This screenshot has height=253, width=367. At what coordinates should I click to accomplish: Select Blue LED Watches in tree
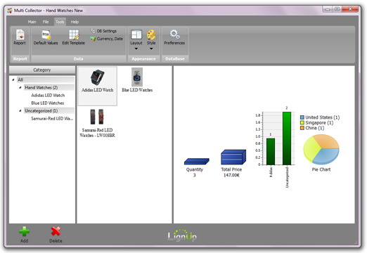pyautogui.click(x=48, y=103)
